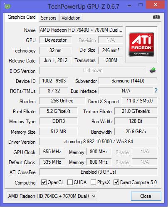Toggle the CUDA checkbox

(x=70, y=182)
